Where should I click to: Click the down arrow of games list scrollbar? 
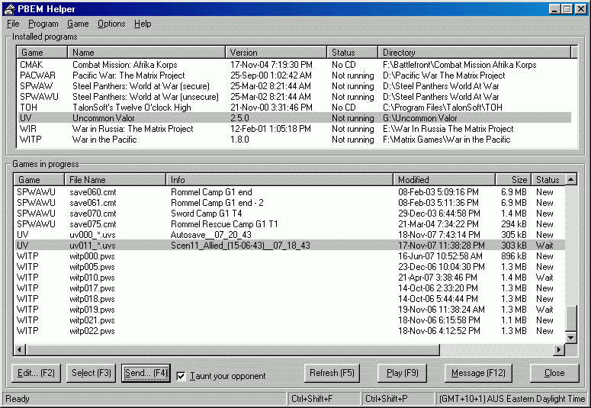click(571, 338)
